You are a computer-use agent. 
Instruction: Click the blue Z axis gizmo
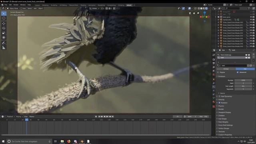click(x=204, y=12)
